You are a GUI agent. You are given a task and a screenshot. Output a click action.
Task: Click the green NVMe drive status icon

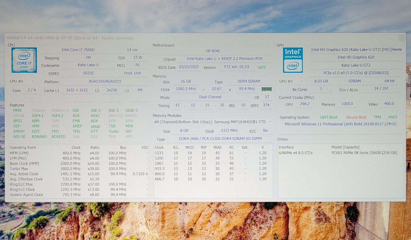click(280, 153)
